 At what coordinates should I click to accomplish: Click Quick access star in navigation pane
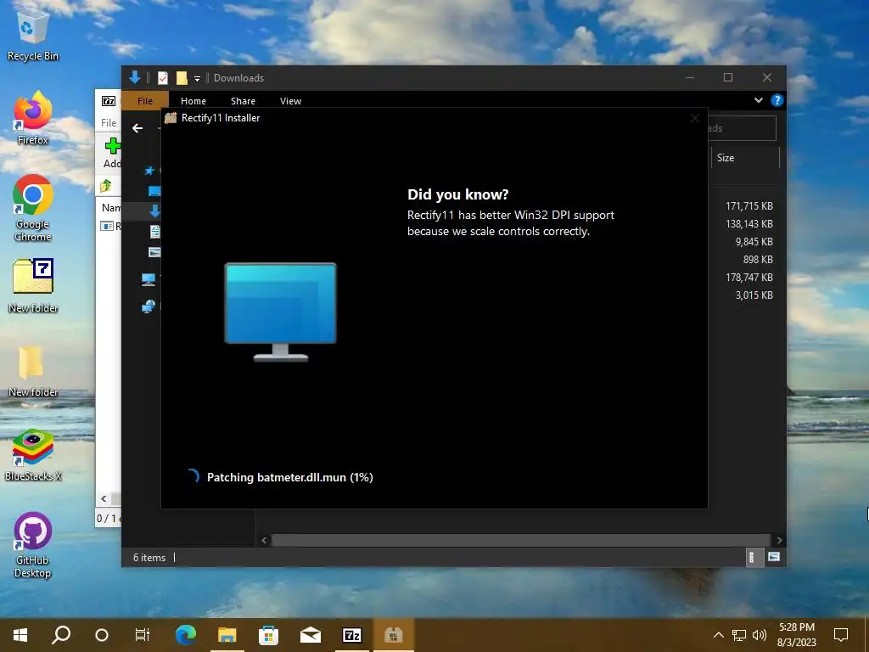point(149,170)
